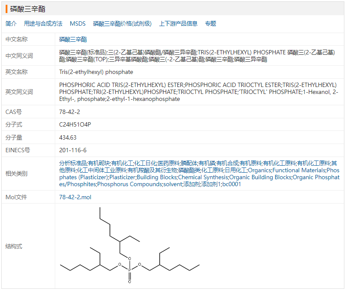Viewport: 347px width, 291px height.
Task: Open the Organic Building Blocks category link
Action: (260, 177)
